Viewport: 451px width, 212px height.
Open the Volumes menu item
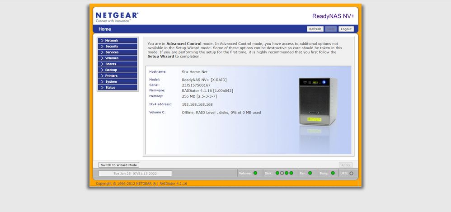pos(117,58)
